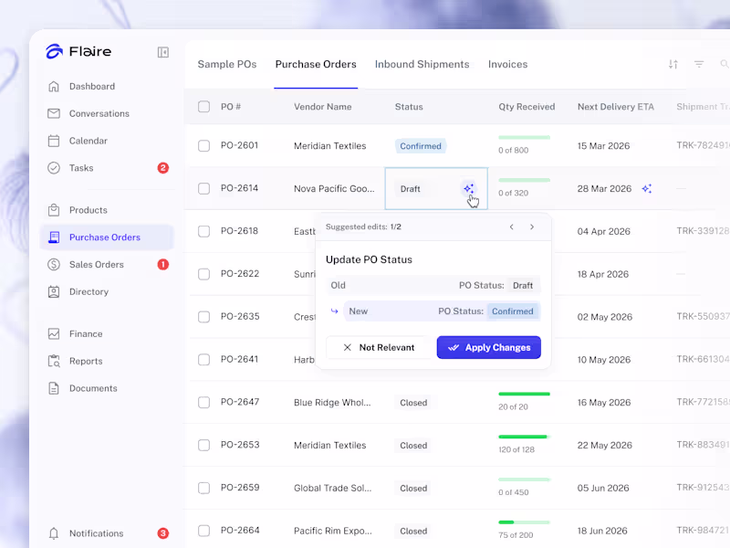
Task: Click Closed status of PO-2647
Action: pos(413,403)
